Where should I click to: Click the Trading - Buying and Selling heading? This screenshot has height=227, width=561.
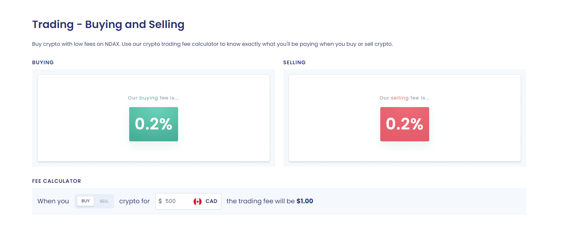[108, 24]
